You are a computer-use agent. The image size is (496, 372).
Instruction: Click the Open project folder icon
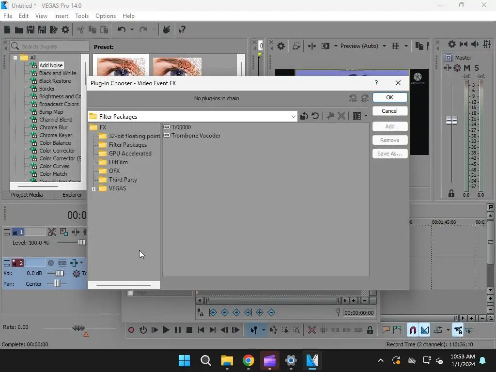pos(19,30)
